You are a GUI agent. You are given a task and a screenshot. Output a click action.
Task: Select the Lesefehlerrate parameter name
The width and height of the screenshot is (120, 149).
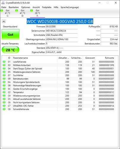point(20,62)
